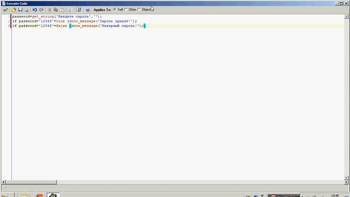The width and height of the screenshot is (350, 197).
Task: Click the 'false' keyword in line 3
Action: [x=61, y=26]
